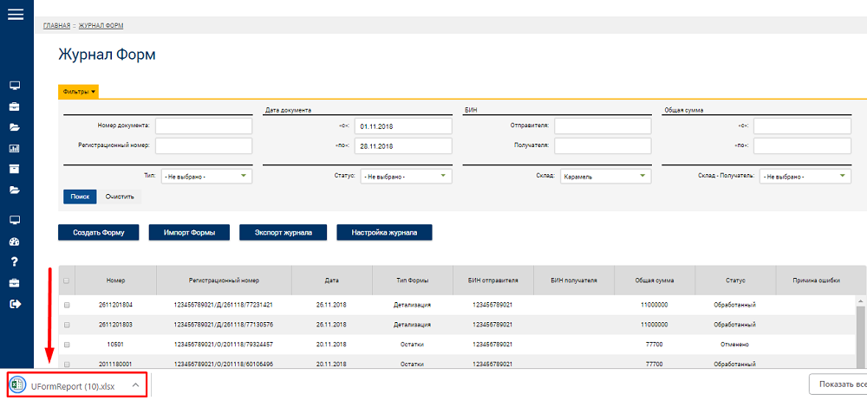The height and width of the screenshot is (400, 867).
Task: Click the table vertical scrollbar up arrow
Action: click(x=860, y=300)
